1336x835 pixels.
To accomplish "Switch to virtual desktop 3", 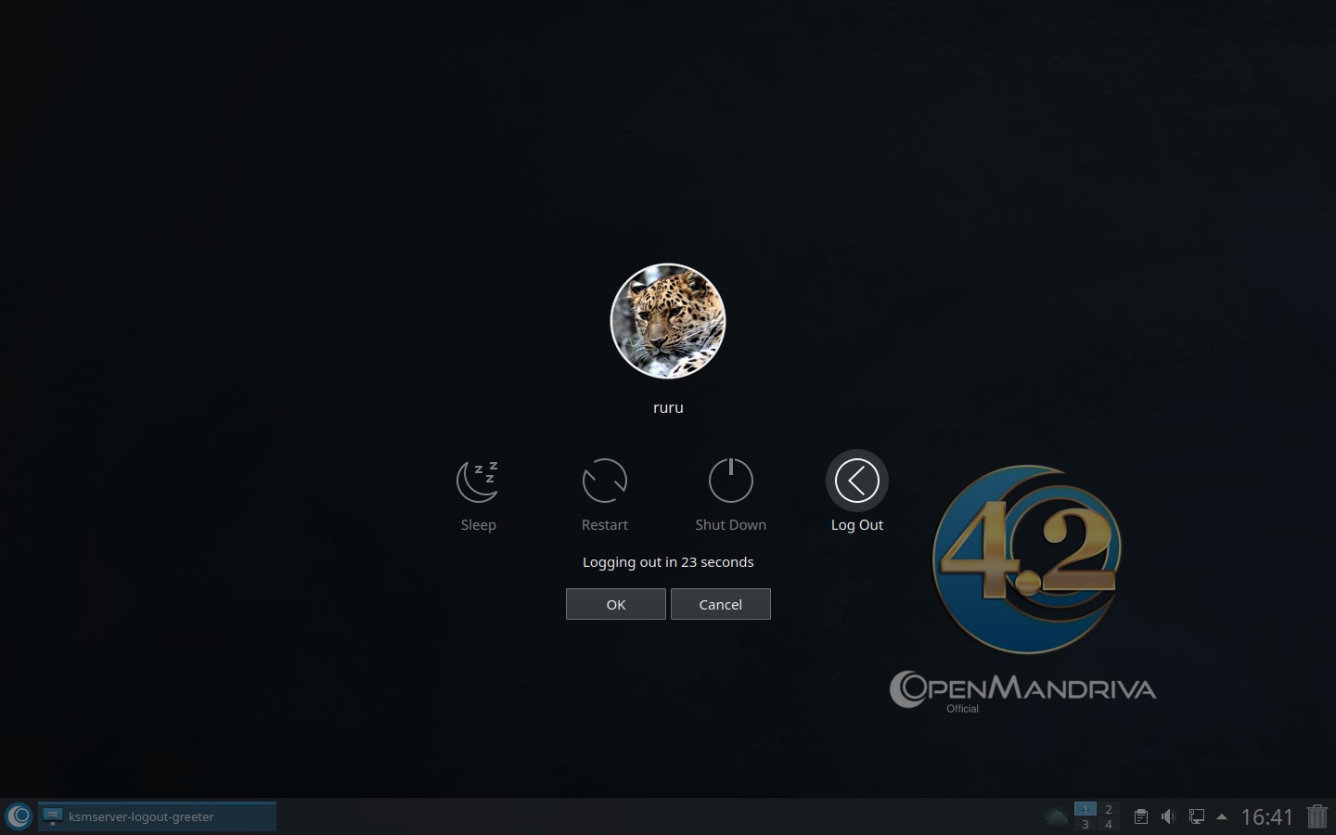I will tap(1085, 825).
